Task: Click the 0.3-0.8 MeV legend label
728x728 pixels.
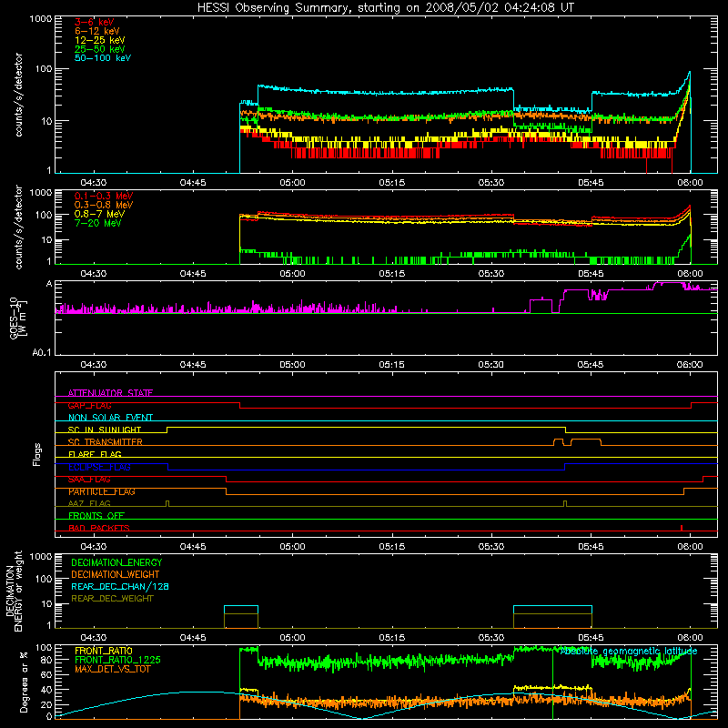Action: (104, 205)
